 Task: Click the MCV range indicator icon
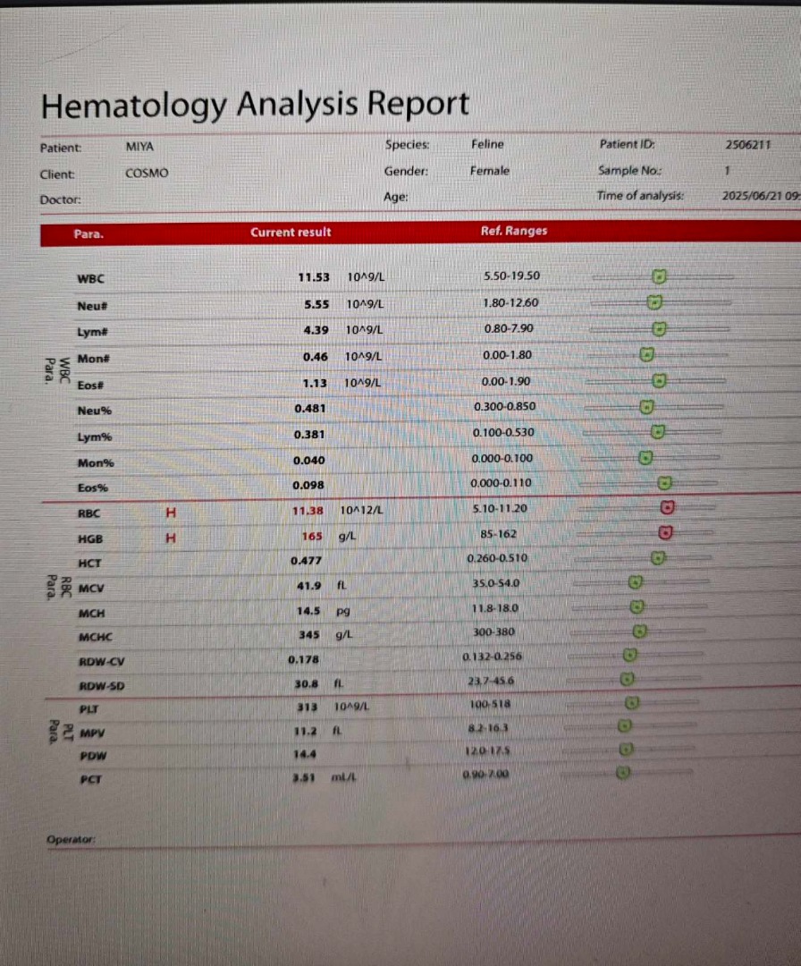[x=636, y=582]
